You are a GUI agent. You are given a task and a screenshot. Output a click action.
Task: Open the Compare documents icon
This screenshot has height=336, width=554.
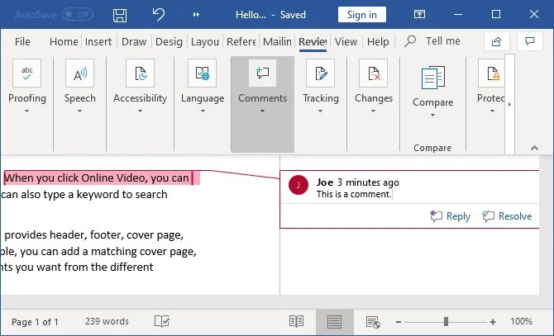[432, 78]
